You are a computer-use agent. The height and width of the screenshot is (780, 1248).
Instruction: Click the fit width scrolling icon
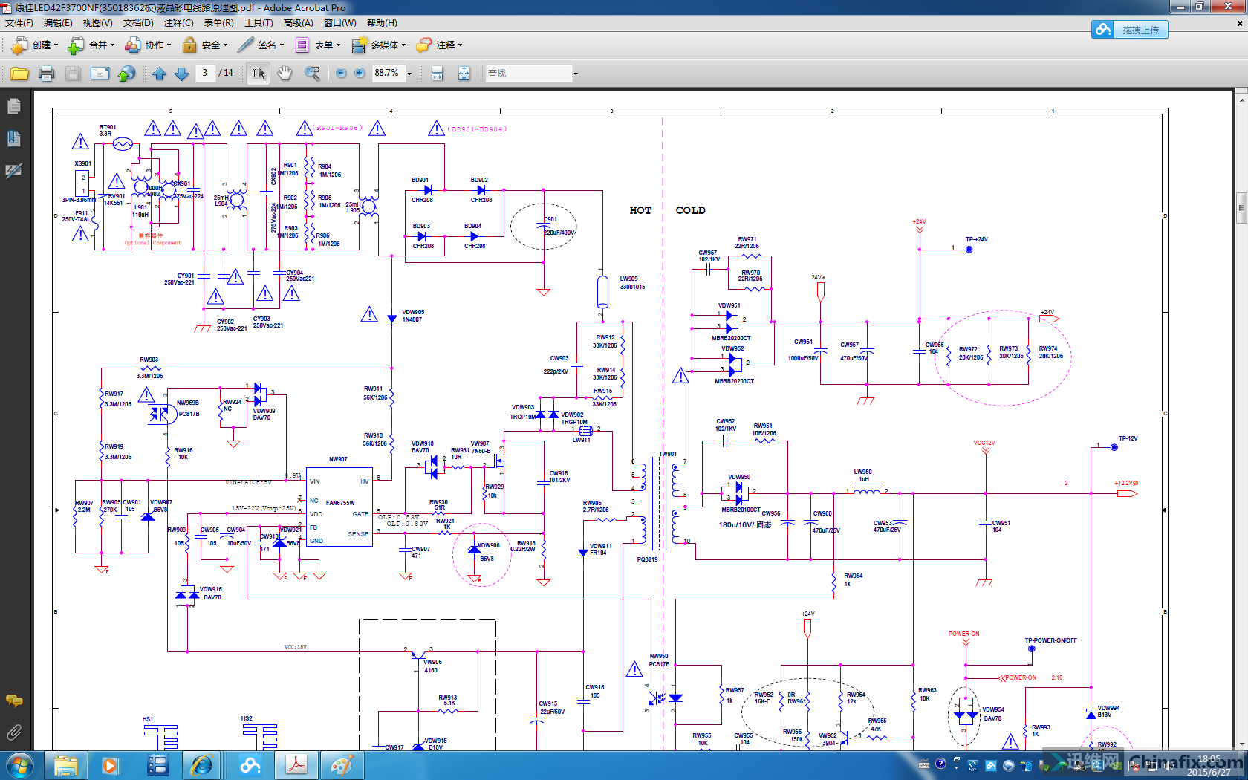pos(437,74)
